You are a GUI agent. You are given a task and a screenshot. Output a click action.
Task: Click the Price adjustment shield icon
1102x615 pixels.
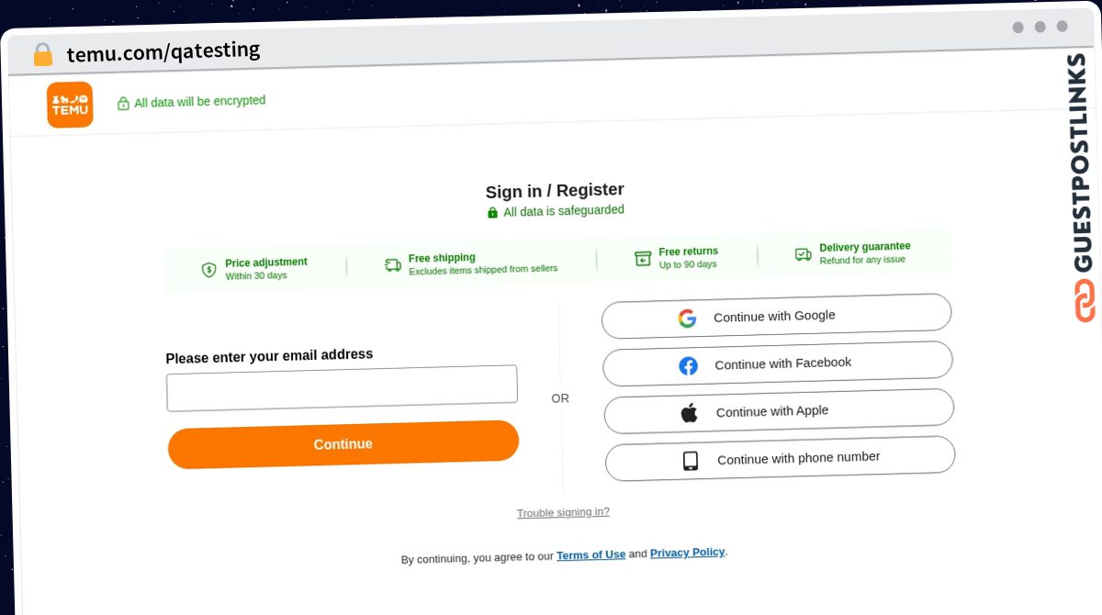(x=209, y=270)
